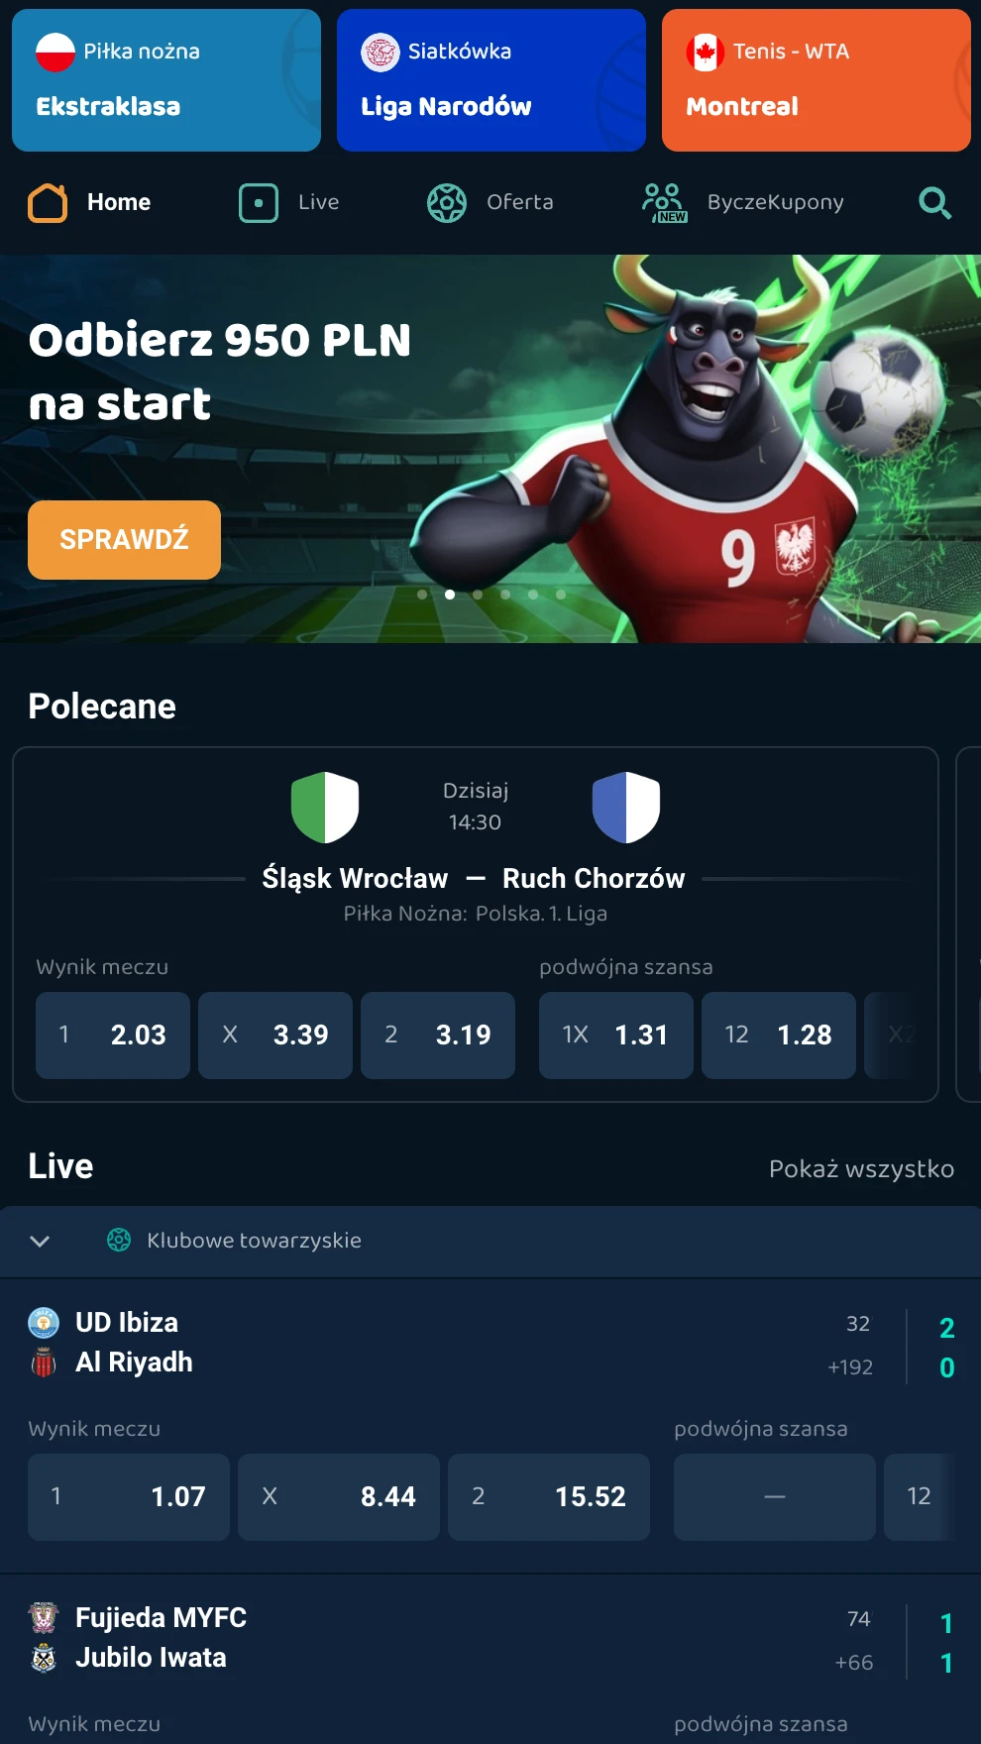Viewport: 981px width, 1744px height.
Task: Open Tenis WTA Montreal shortcut tile
Action: click(817, 80)
